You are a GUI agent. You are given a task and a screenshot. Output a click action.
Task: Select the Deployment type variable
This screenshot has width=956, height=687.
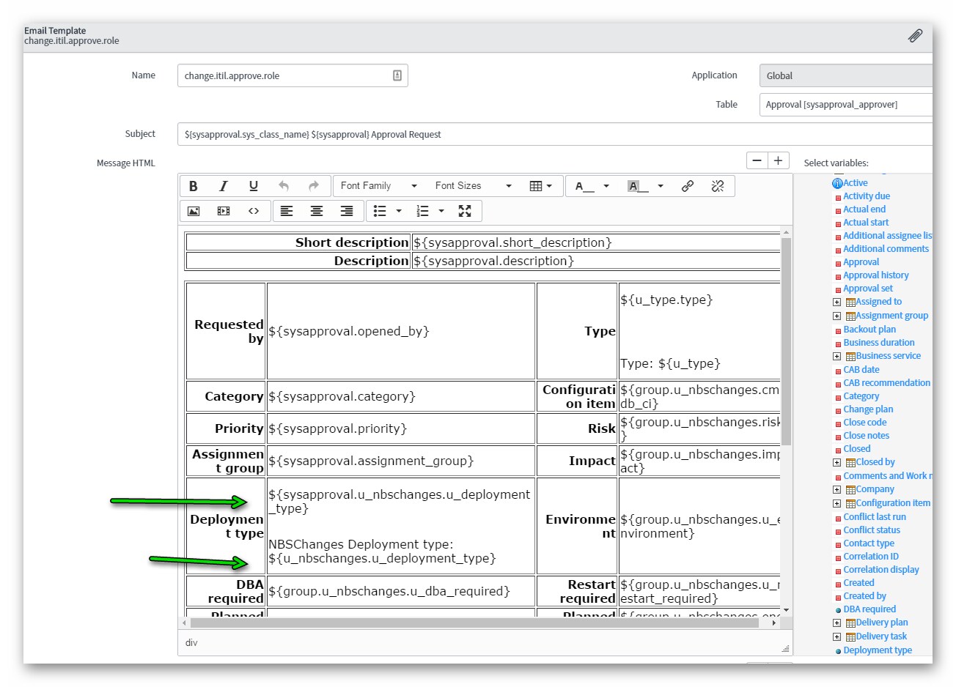click(x=878, y=650)
